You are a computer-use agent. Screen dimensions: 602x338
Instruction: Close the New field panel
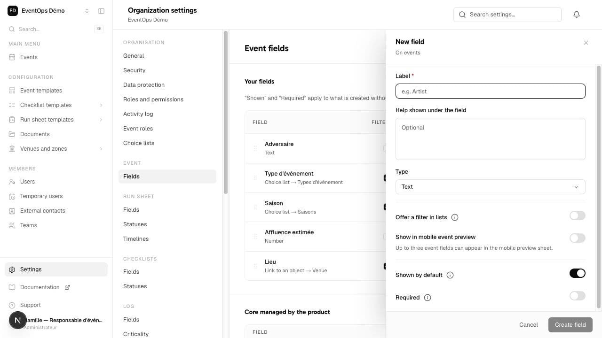(x=586, y=43)
